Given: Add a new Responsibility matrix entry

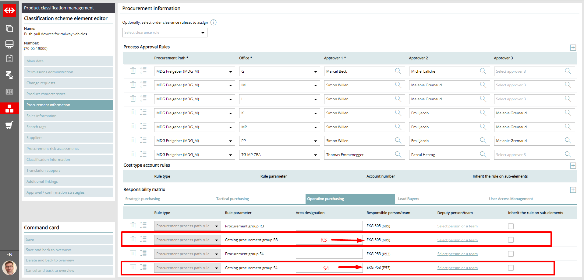Looking at the screenshot, I should (573, 190).
